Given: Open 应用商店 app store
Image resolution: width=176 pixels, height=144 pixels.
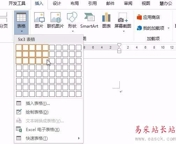Looking at the screenshot, I should 148,17.
